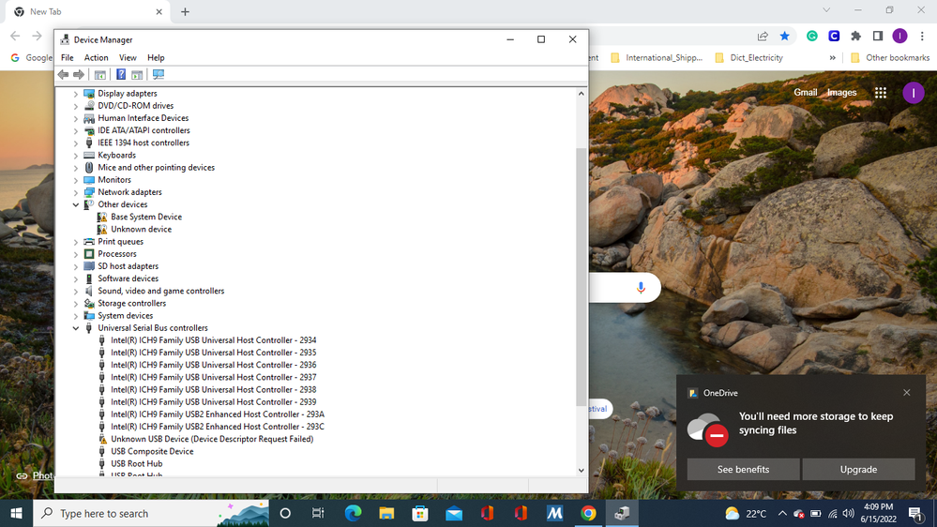Click the Network adapters category icon
Viewport: 937px width, 527px height.
click(89, 192)
